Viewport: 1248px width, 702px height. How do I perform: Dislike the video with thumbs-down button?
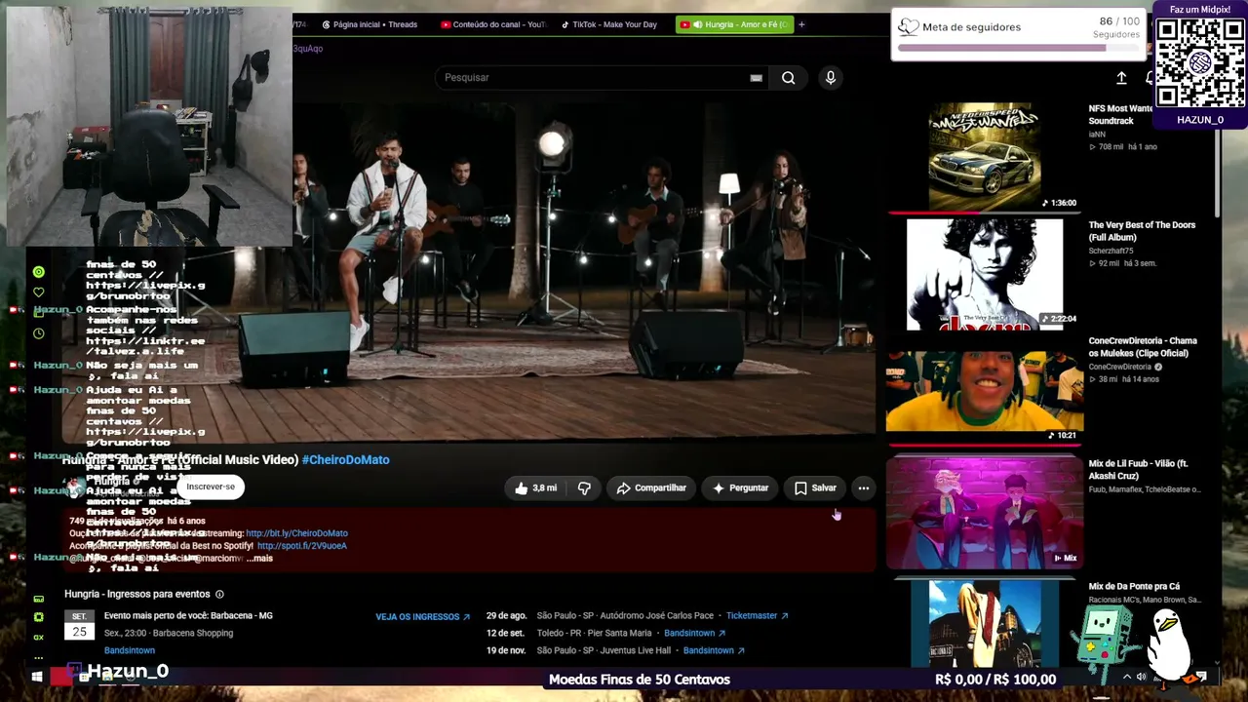(584, 487)
